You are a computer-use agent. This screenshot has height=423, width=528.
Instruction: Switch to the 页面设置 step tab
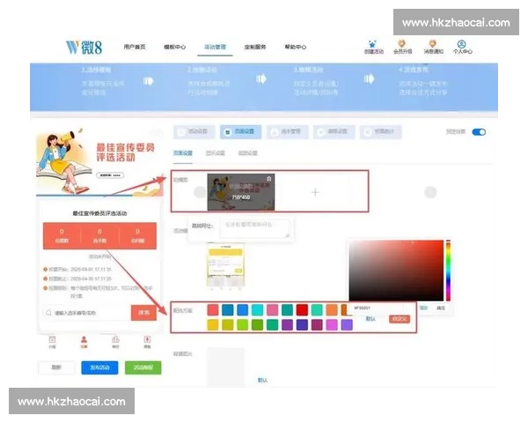[241, 131]
